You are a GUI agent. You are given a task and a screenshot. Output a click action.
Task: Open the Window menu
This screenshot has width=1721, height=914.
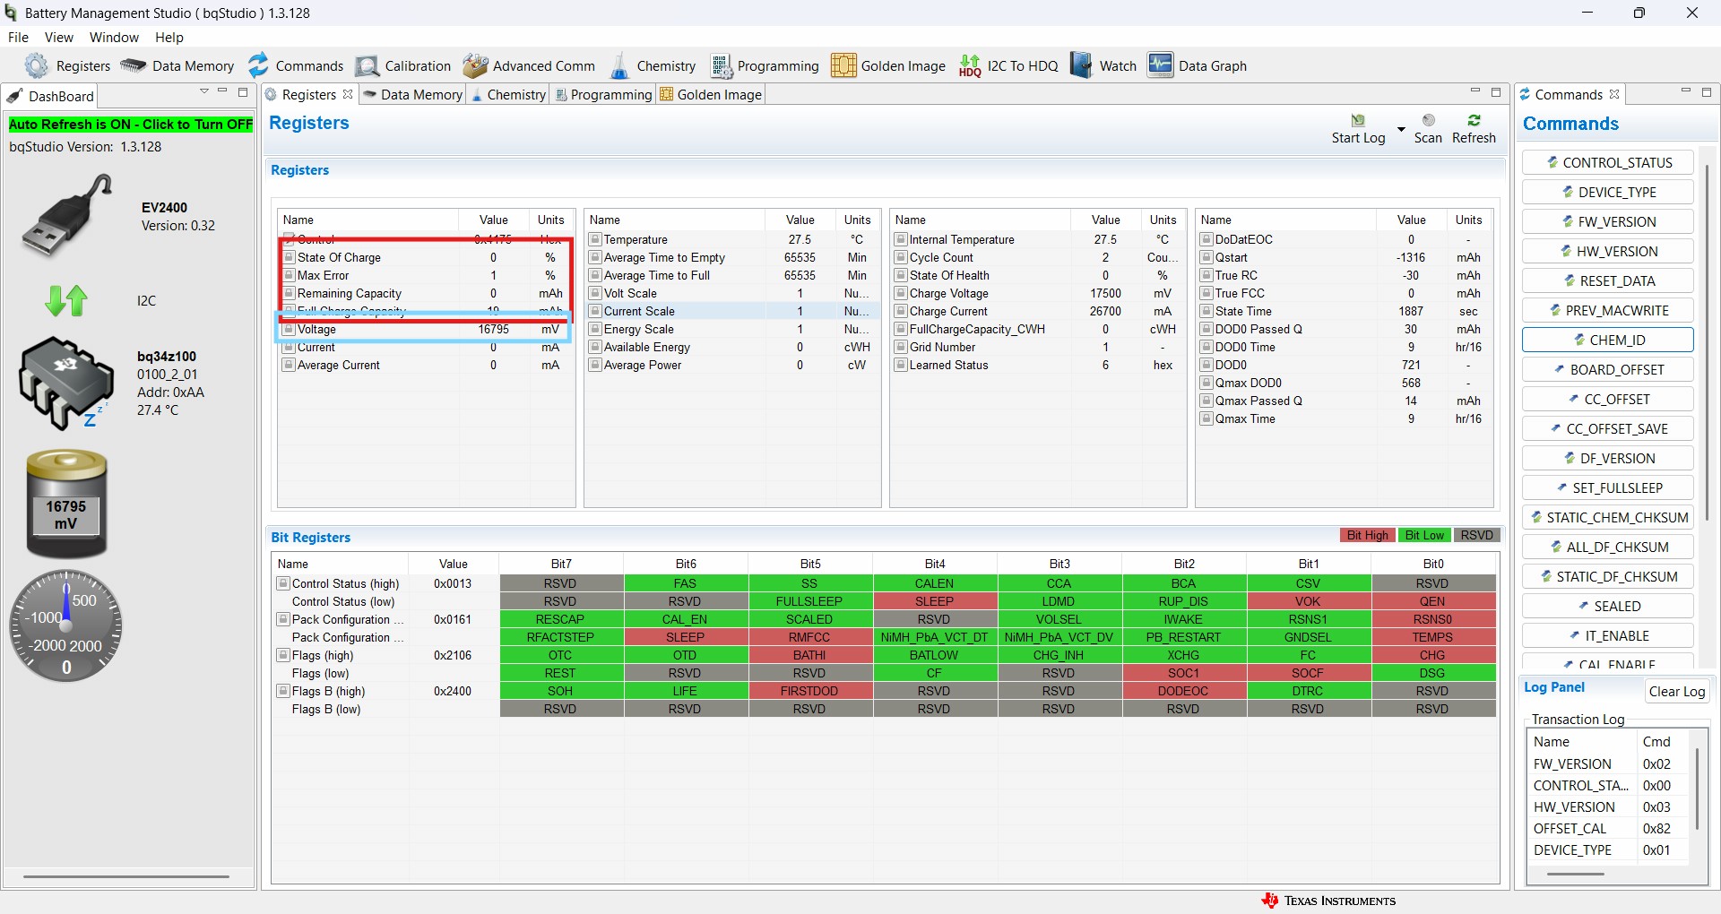114,38
